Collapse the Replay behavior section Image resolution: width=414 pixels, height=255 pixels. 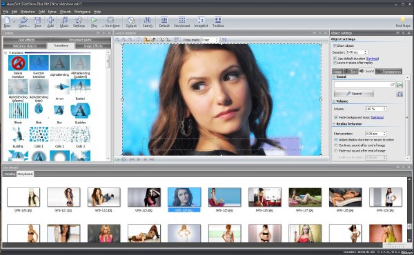(x=334, y=123)
